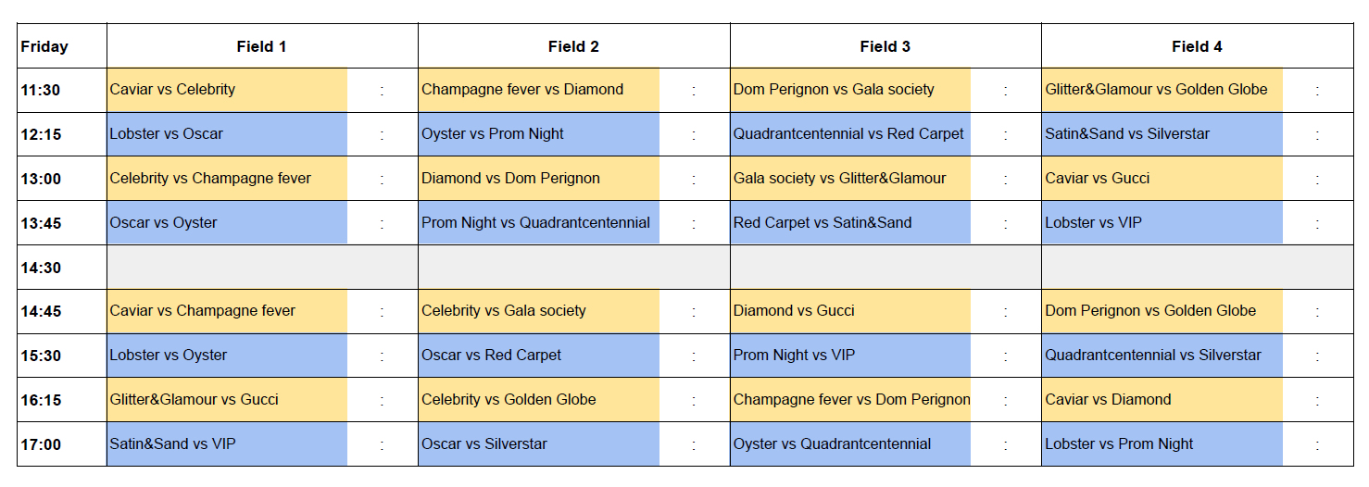
Task: Select Champagne fever vs Diamond match
Action: (538, 90)
